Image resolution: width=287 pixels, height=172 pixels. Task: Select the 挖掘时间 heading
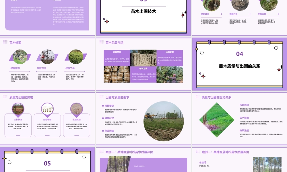point(205,14)
